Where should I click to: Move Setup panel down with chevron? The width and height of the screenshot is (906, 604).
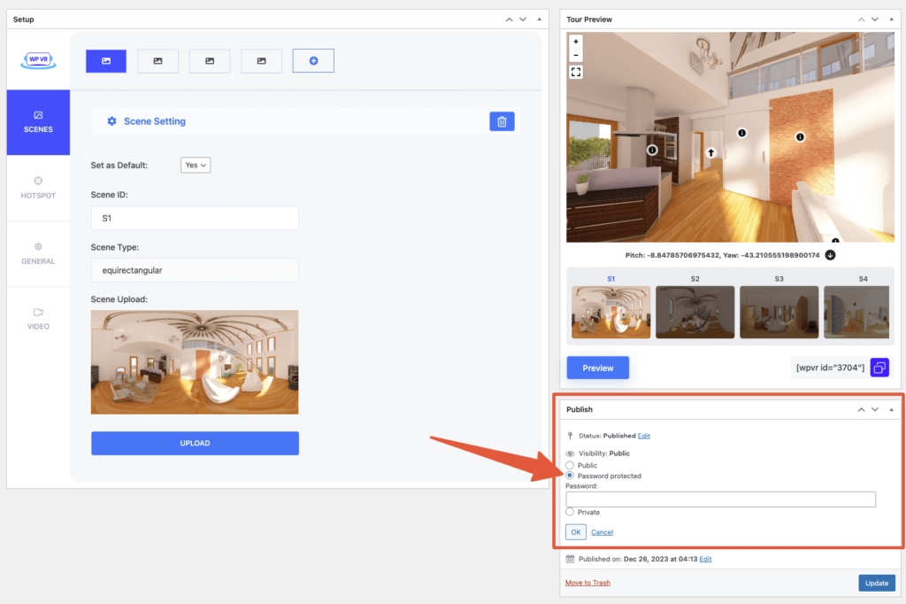[523, 19]
